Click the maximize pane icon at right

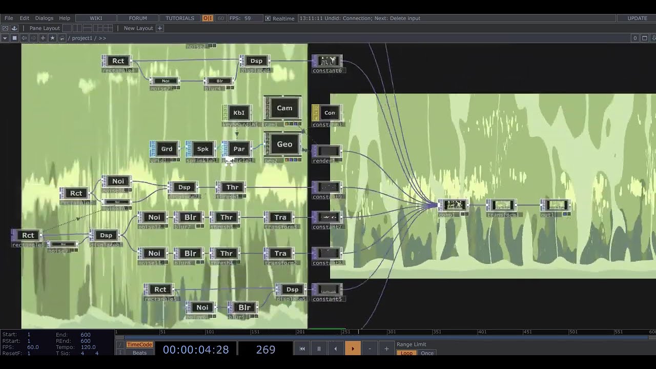pyautogui.click(x=645, y=38)
